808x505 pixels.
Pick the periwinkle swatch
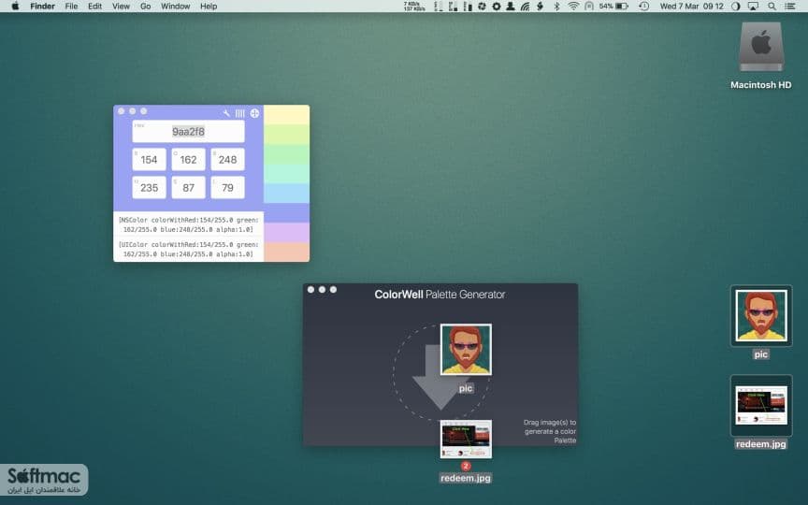(x=286, y=213)
